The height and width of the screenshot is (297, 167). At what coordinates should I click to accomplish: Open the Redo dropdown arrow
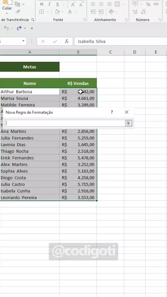coord(25,28)
